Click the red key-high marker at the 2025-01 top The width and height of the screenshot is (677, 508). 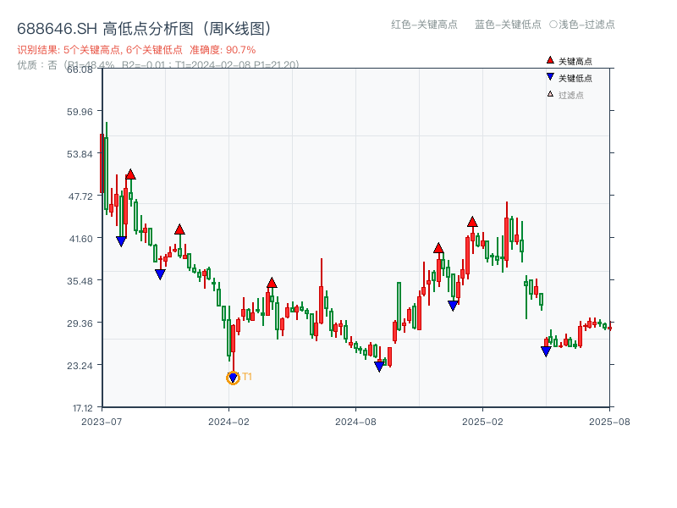click(471, 223)
